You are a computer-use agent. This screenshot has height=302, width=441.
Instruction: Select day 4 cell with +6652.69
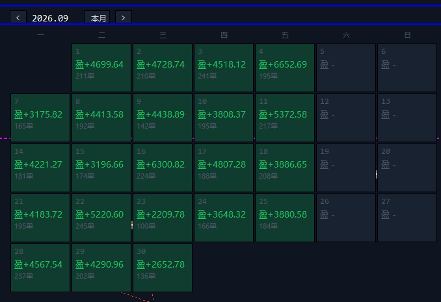[285, 68]
